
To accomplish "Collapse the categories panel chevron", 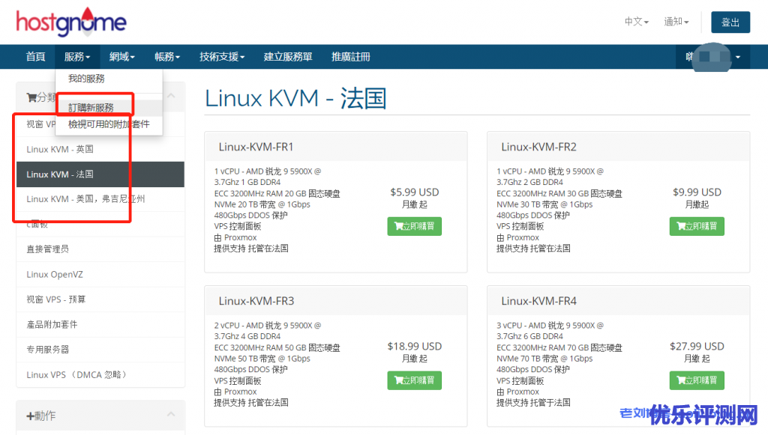I will tap(171, 97).
